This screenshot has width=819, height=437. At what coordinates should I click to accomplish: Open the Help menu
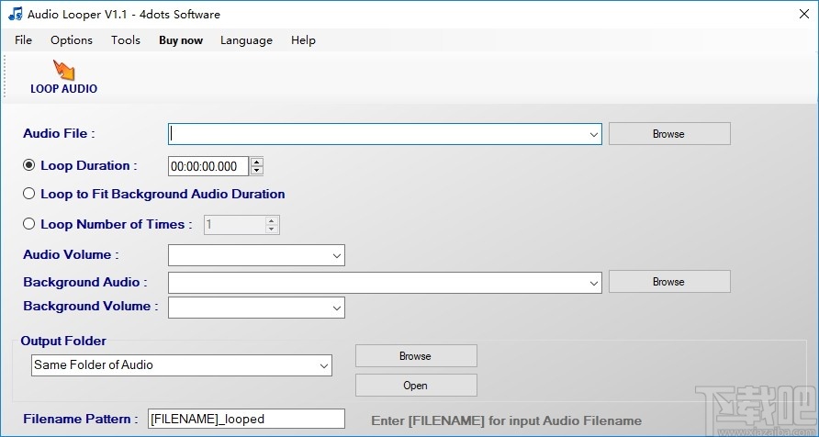303,40
